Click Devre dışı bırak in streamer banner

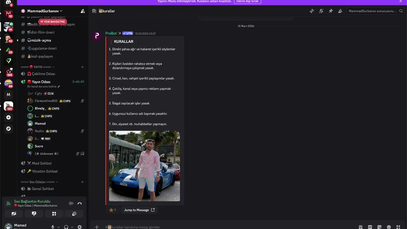[247, 1]
